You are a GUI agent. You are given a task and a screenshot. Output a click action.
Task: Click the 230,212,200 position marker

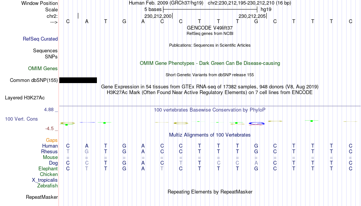pyautogui.click(x=158, y=16)
